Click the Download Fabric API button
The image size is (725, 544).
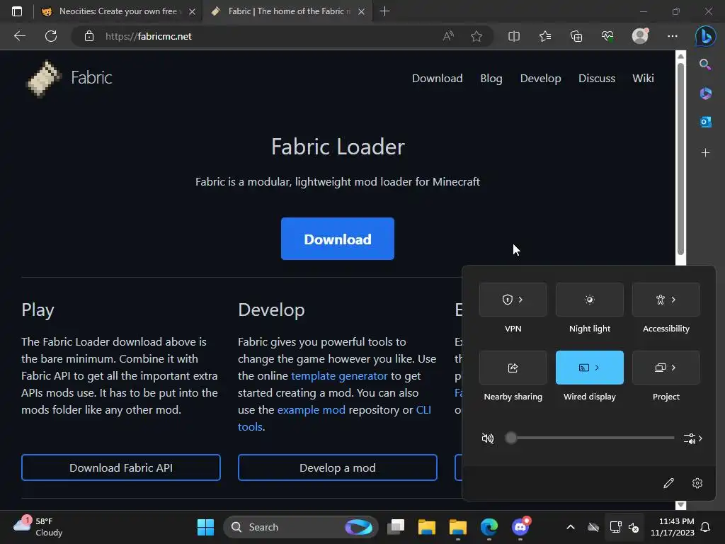120,467
